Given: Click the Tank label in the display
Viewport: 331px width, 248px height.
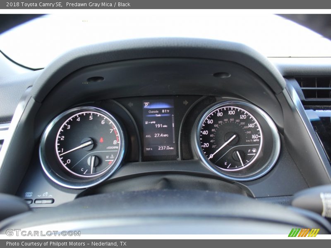Looking at the screenshot, I should pos(158,115).
